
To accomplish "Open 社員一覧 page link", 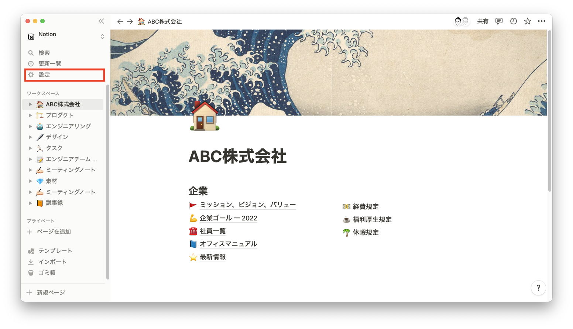I will 213,231.
